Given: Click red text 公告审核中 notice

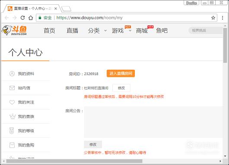Looking at the screenshot, I should [115, 153].
